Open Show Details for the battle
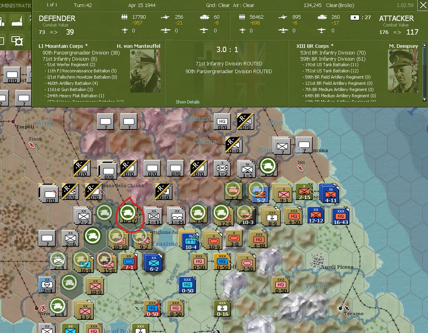 188,102
